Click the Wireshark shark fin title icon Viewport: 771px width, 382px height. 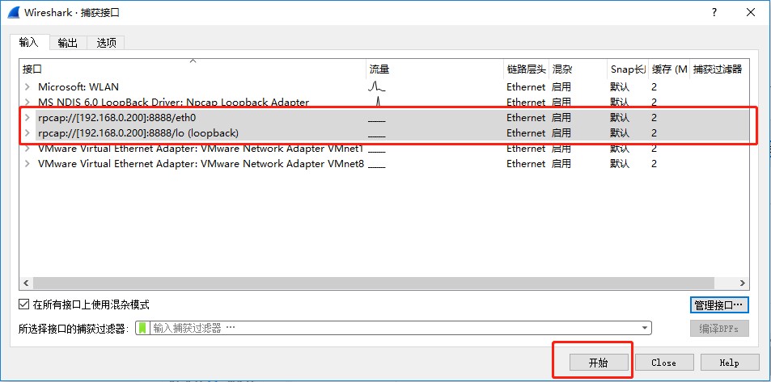[13, 12]
